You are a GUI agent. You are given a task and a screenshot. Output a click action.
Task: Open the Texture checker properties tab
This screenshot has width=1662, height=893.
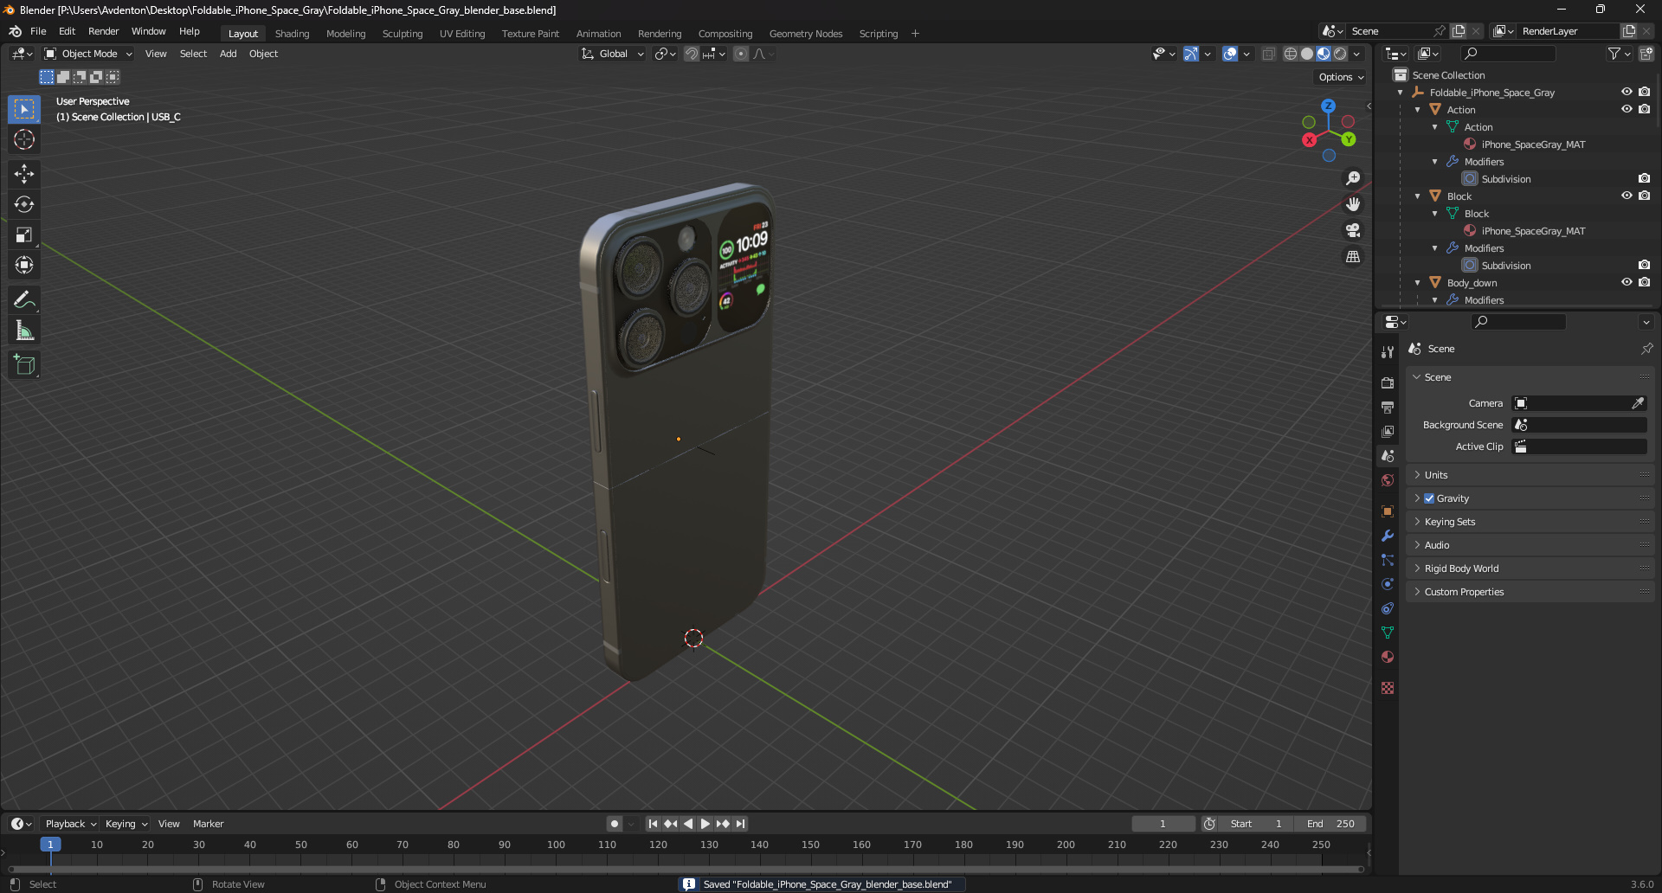(x=1388, y=688)
